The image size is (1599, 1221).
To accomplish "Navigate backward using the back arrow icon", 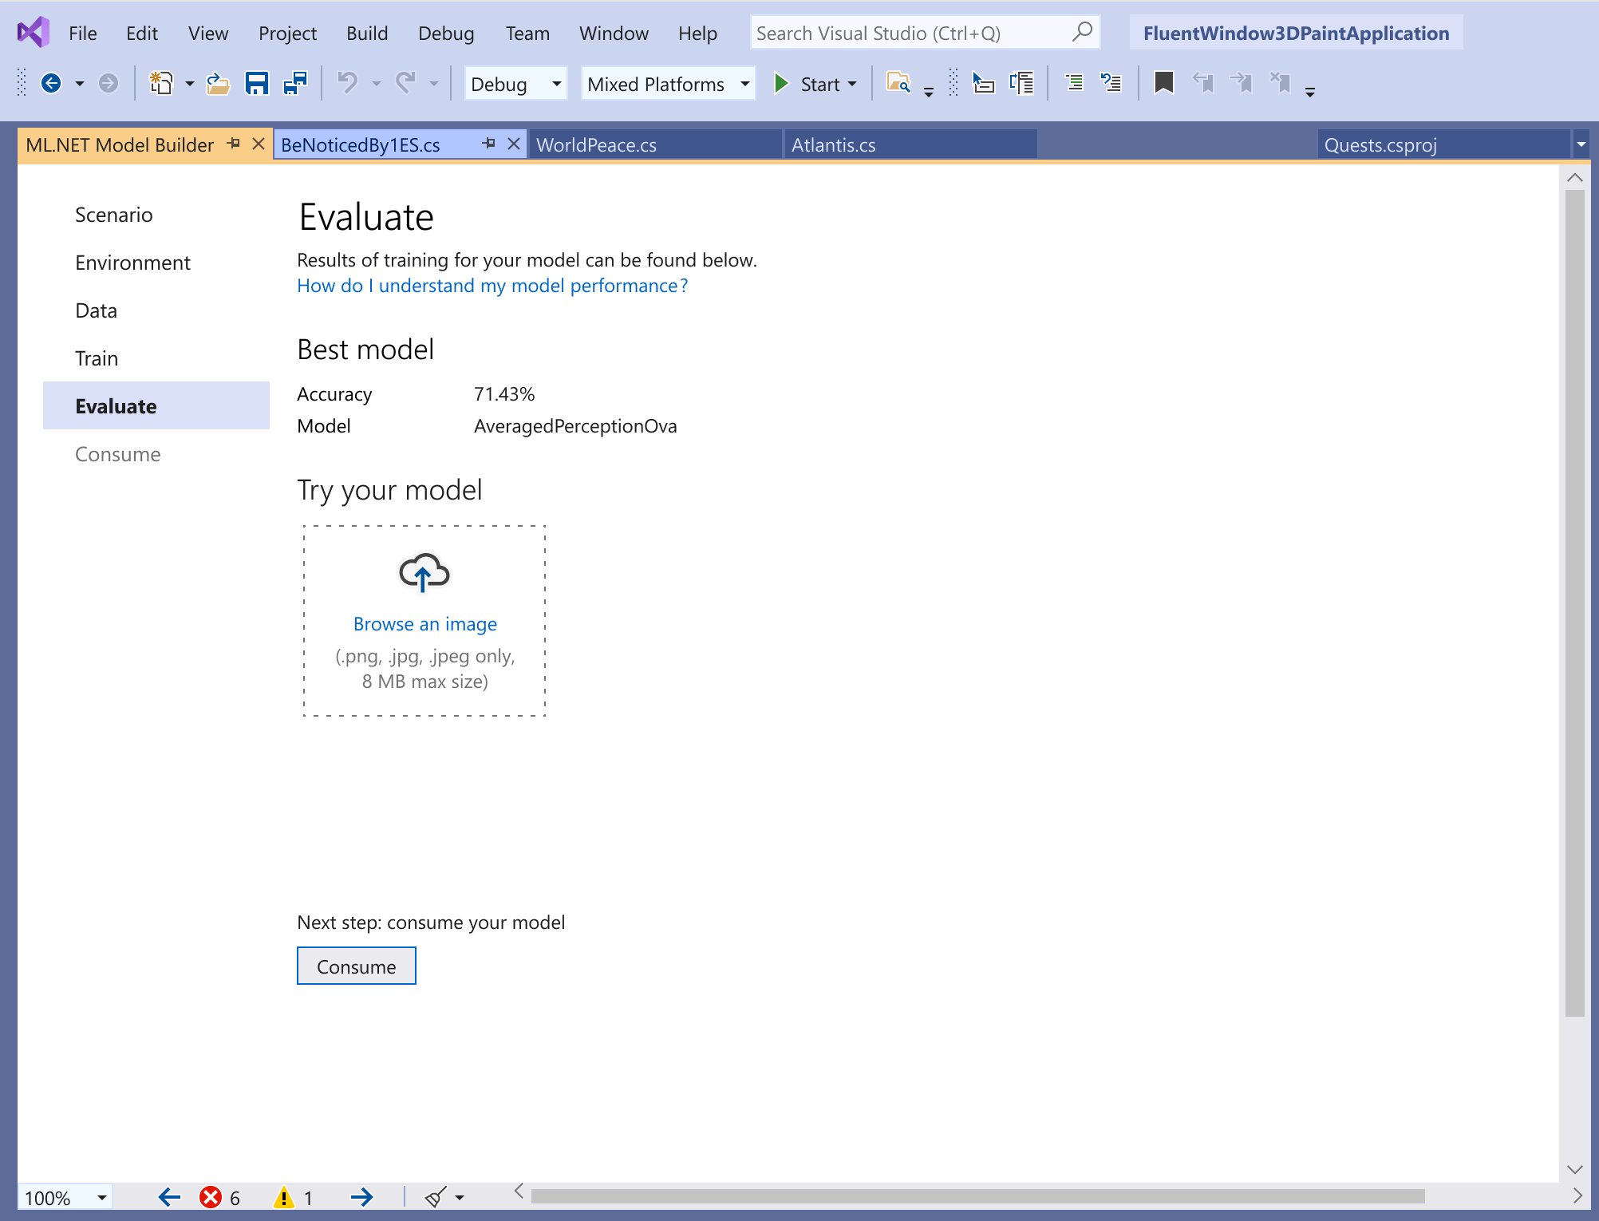I will pos(51,83).
